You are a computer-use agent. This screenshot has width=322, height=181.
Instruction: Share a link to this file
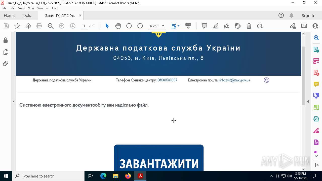[293, 26]
